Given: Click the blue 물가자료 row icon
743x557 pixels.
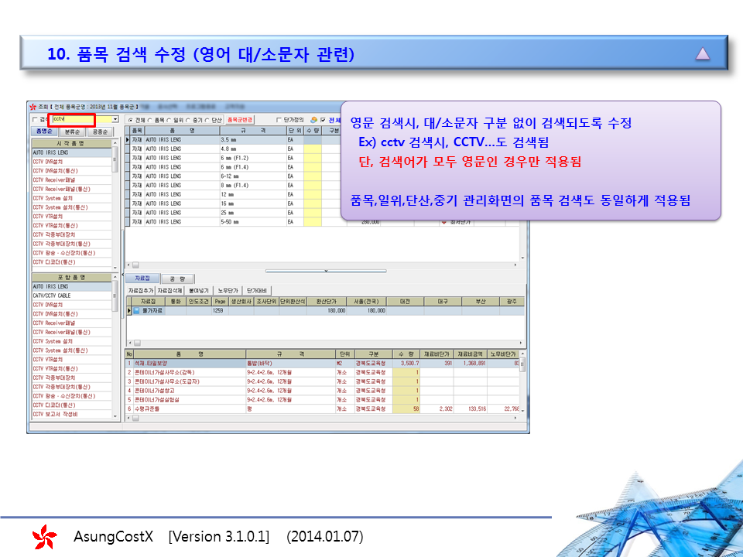Looking at the screenshot, I should pos(136,311).
